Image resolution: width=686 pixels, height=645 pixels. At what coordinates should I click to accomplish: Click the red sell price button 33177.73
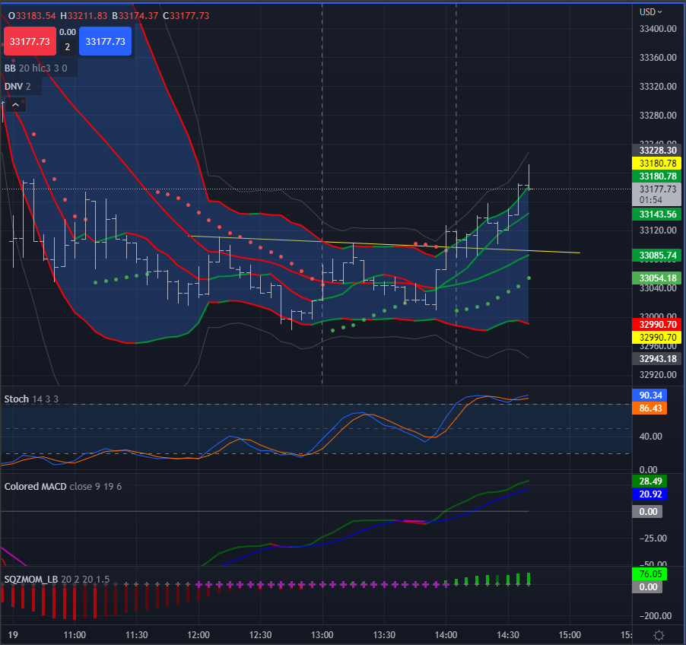click(30, 41)
